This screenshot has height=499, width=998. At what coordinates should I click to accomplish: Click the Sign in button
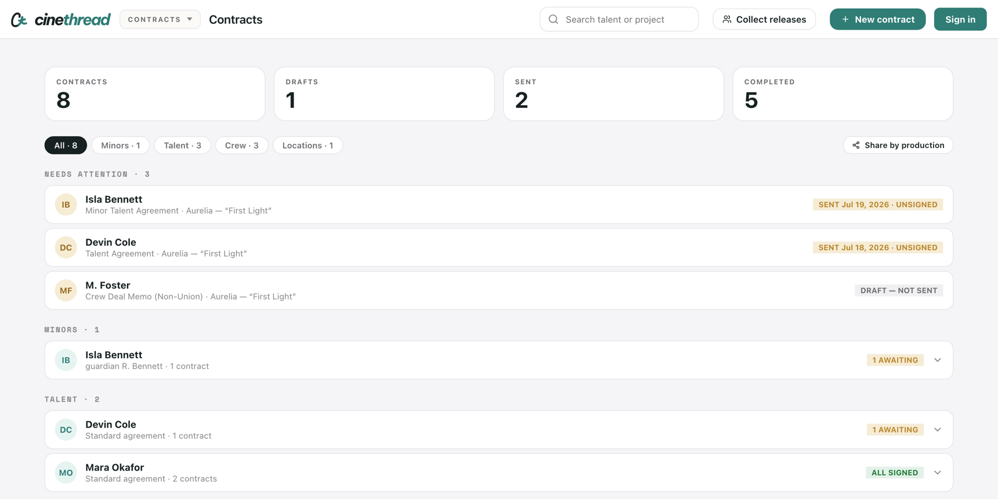click(x=960, y=19)
